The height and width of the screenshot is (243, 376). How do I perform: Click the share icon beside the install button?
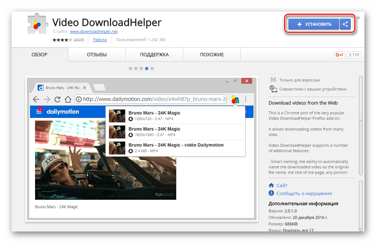[x=345, y=24]
